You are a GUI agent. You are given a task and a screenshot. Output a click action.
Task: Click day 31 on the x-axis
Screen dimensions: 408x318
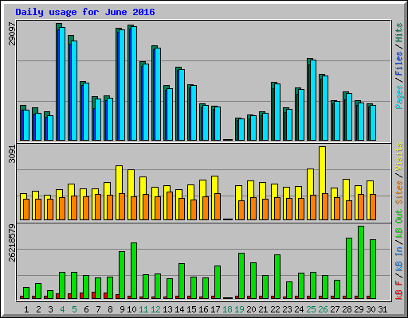point(382,309)
